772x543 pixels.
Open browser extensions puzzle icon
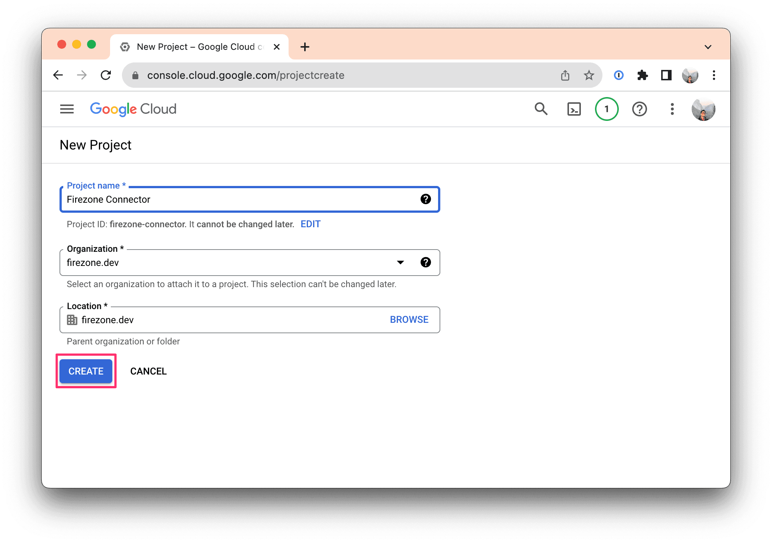[642, 75]
